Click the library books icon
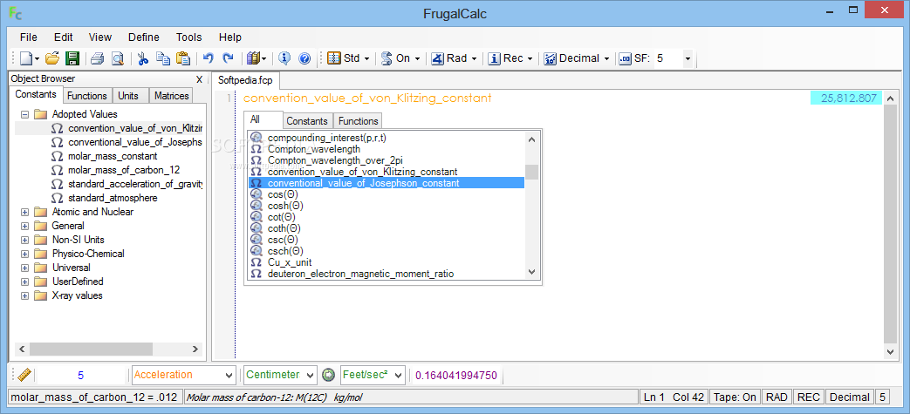Screen dimensions: 910x414 click(x=253, y=58)
